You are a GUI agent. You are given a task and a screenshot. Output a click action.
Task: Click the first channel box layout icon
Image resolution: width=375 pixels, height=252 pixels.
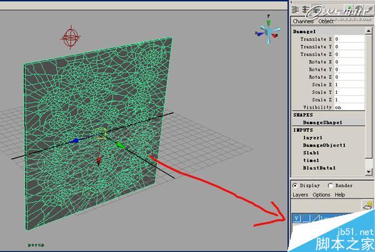point(296,9)
